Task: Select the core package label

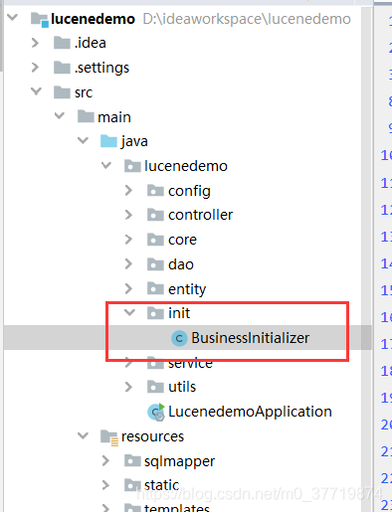Action: coord(182,240)
